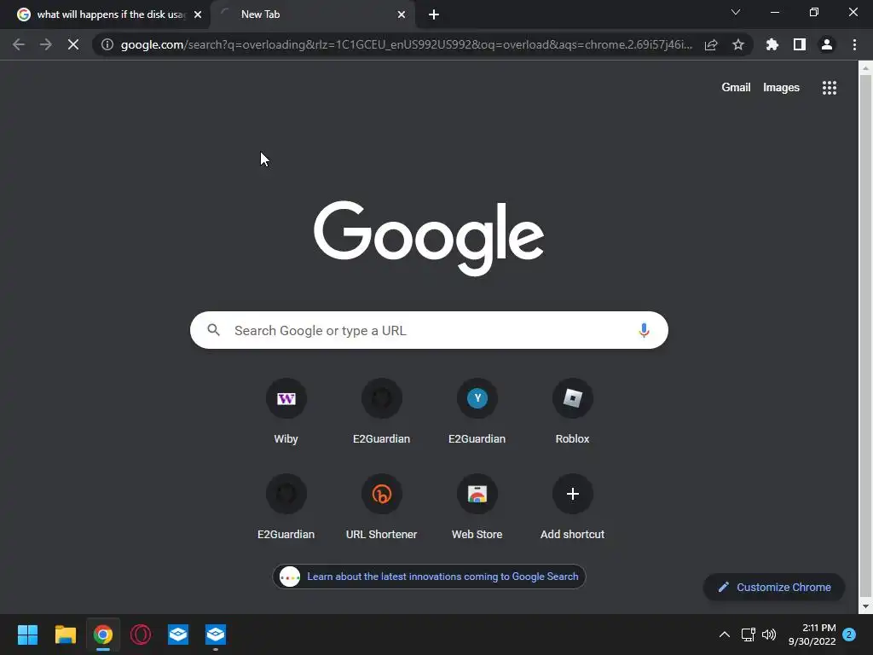Open the Roblox shortcut
This screenshot has height=655, width=873.
(x=572, y=413)
